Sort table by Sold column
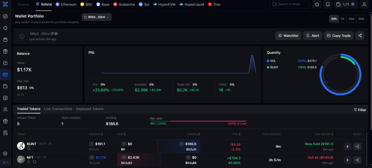 click(x=121, y=134)
